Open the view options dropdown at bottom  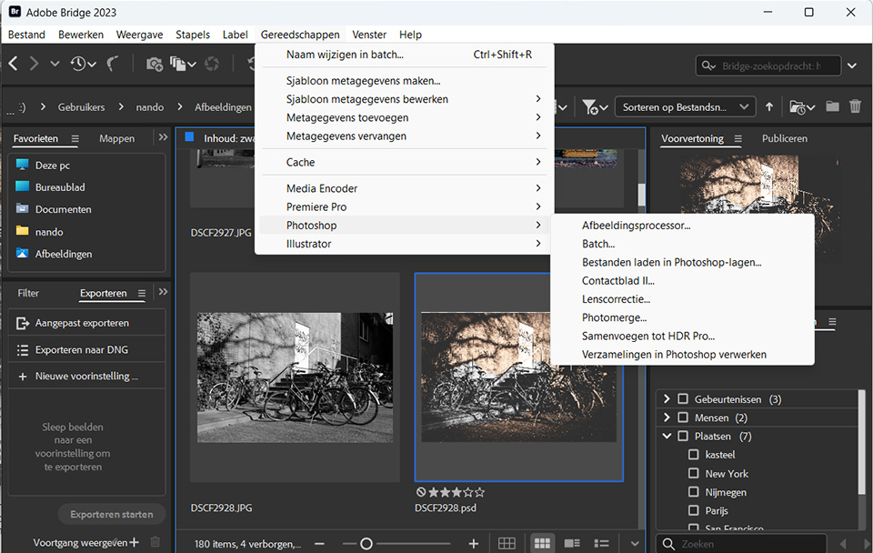coord(634,544)
